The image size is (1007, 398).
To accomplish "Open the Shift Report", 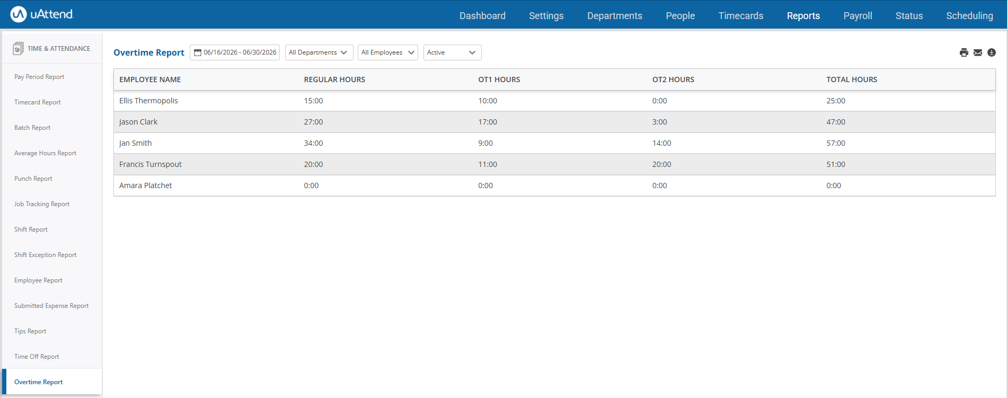I will pos(31,229).
